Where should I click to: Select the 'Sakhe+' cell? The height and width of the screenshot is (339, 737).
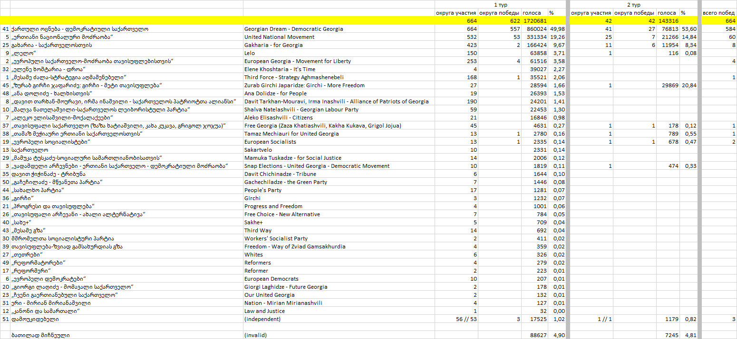(339, 222)
